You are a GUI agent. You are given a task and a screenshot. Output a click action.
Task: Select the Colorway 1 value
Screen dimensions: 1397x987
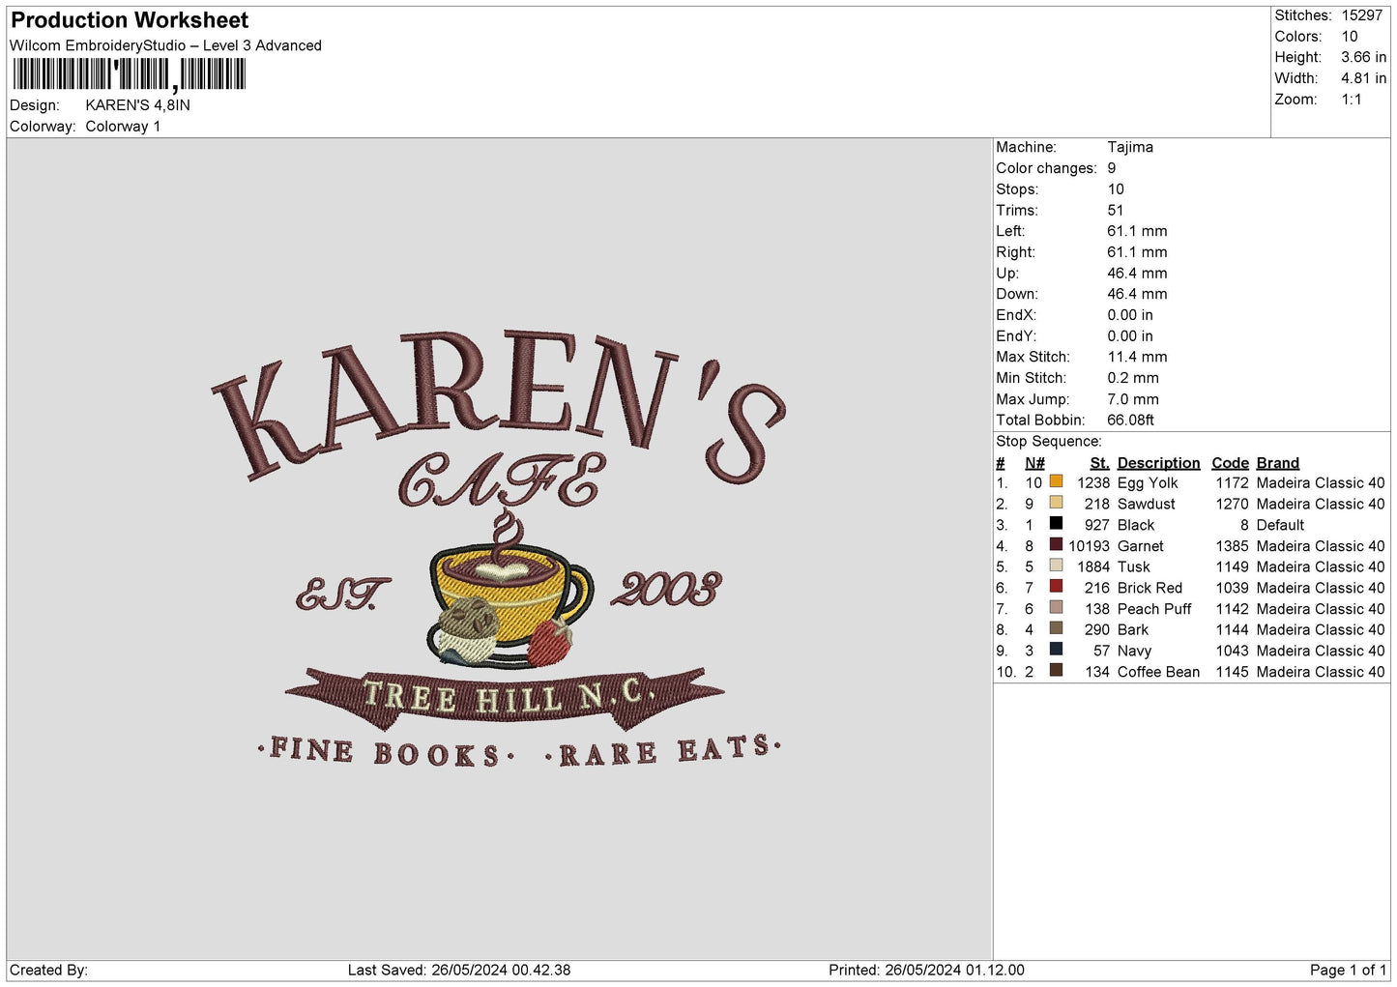click(123, 127)
